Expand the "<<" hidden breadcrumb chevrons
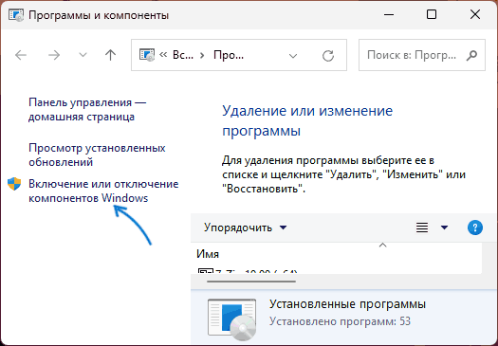The image size is (498, 346). [x=163, y=55]
